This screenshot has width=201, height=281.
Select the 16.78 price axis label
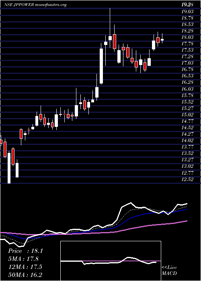[187, 69]
